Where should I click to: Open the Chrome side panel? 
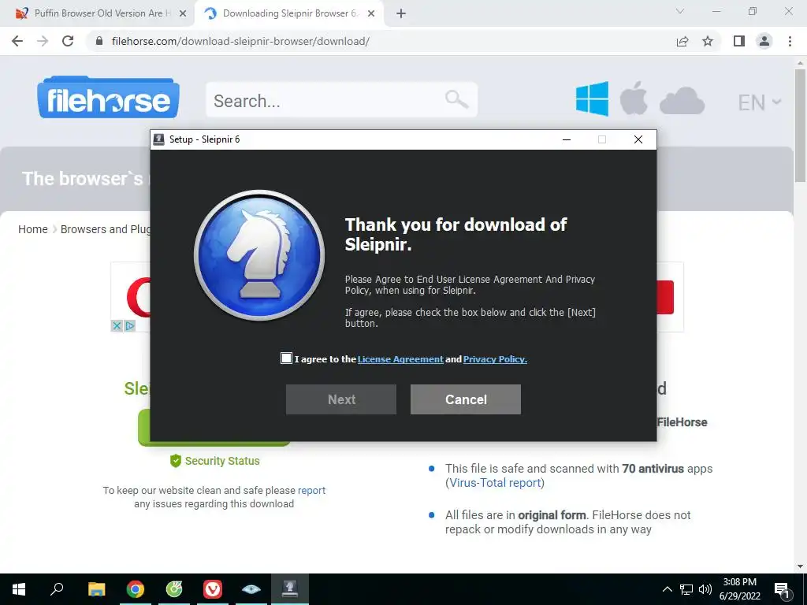(x=739, y=41)
